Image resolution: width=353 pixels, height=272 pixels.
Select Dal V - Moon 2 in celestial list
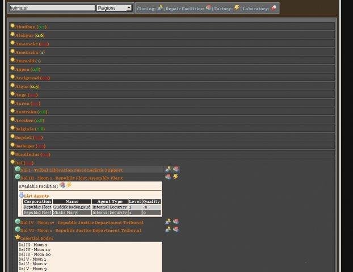32,264
